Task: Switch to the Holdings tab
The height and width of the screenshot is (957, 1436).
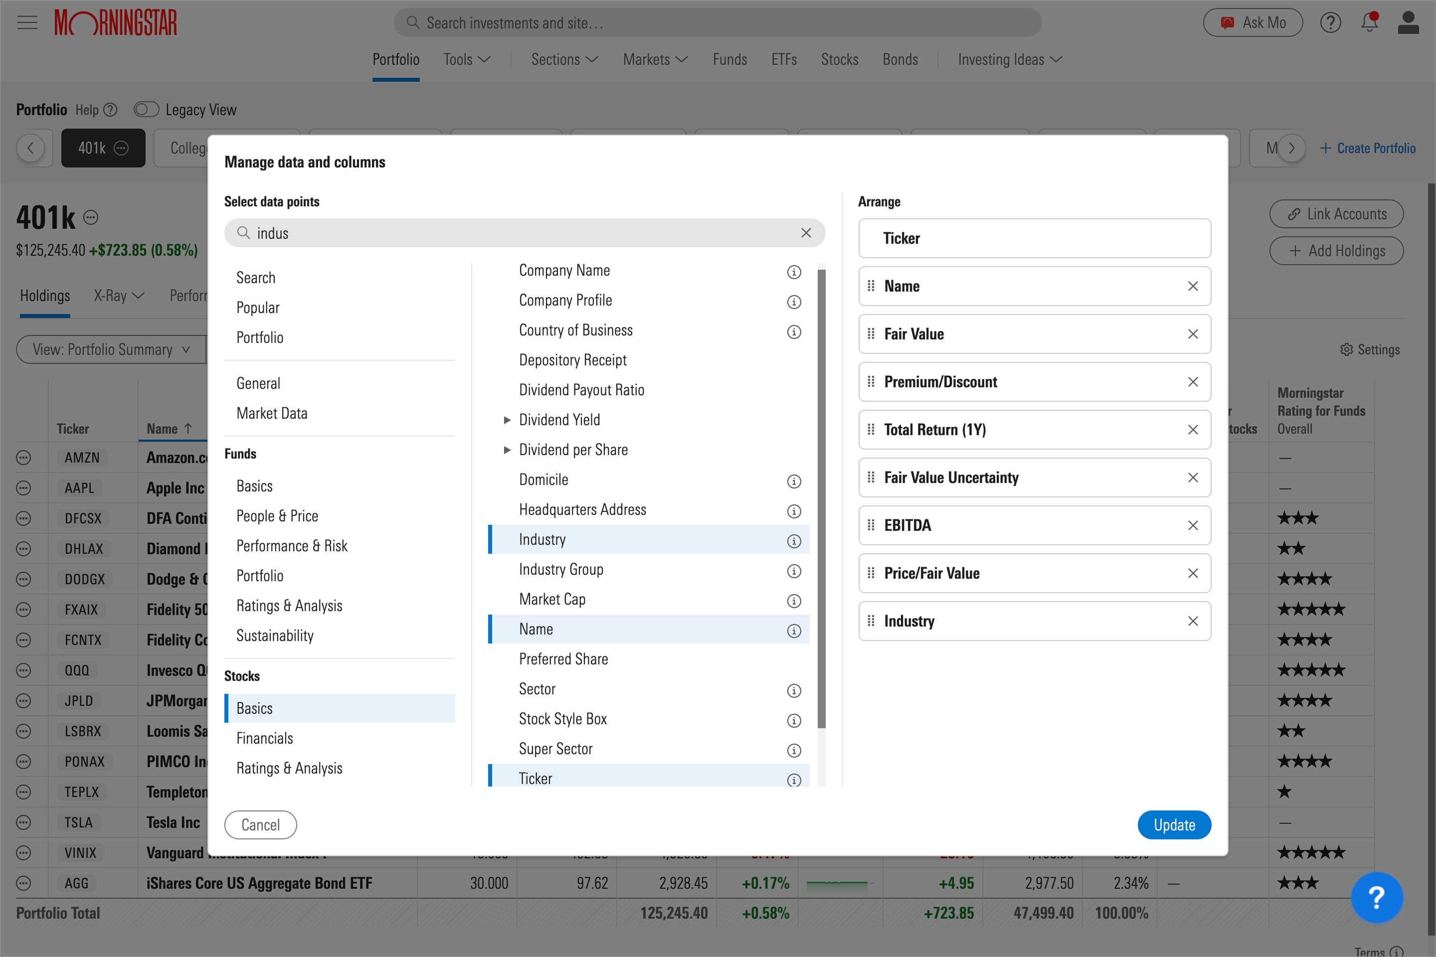Action: click(44, 296)
